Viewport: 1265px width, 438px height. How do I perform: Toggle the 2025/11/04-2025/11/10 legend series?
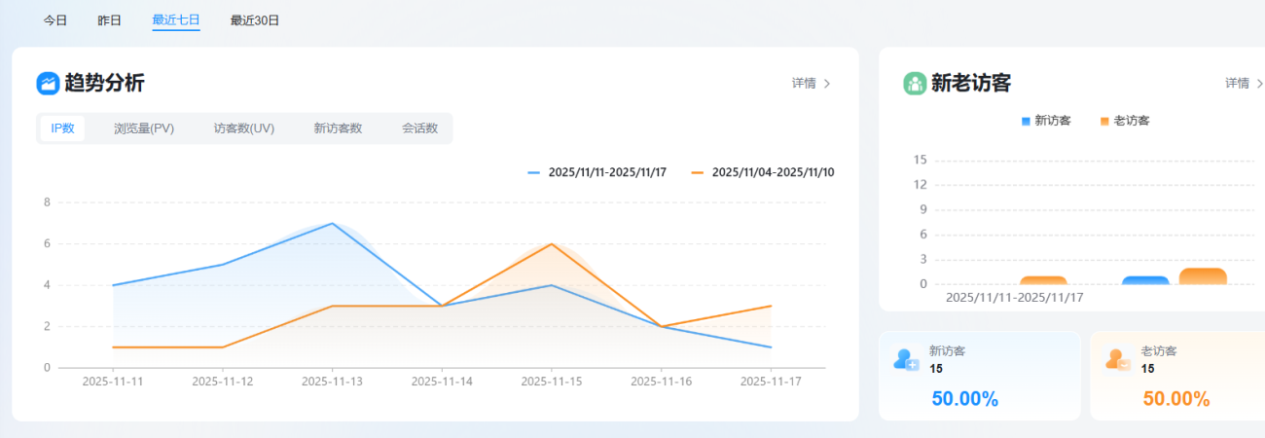pos(762,172)
